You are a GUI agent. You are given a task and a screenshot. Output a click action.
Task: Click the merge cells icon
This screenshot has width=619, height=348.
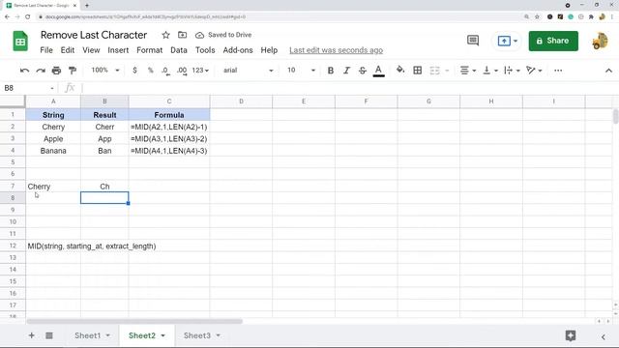(434, 71)
